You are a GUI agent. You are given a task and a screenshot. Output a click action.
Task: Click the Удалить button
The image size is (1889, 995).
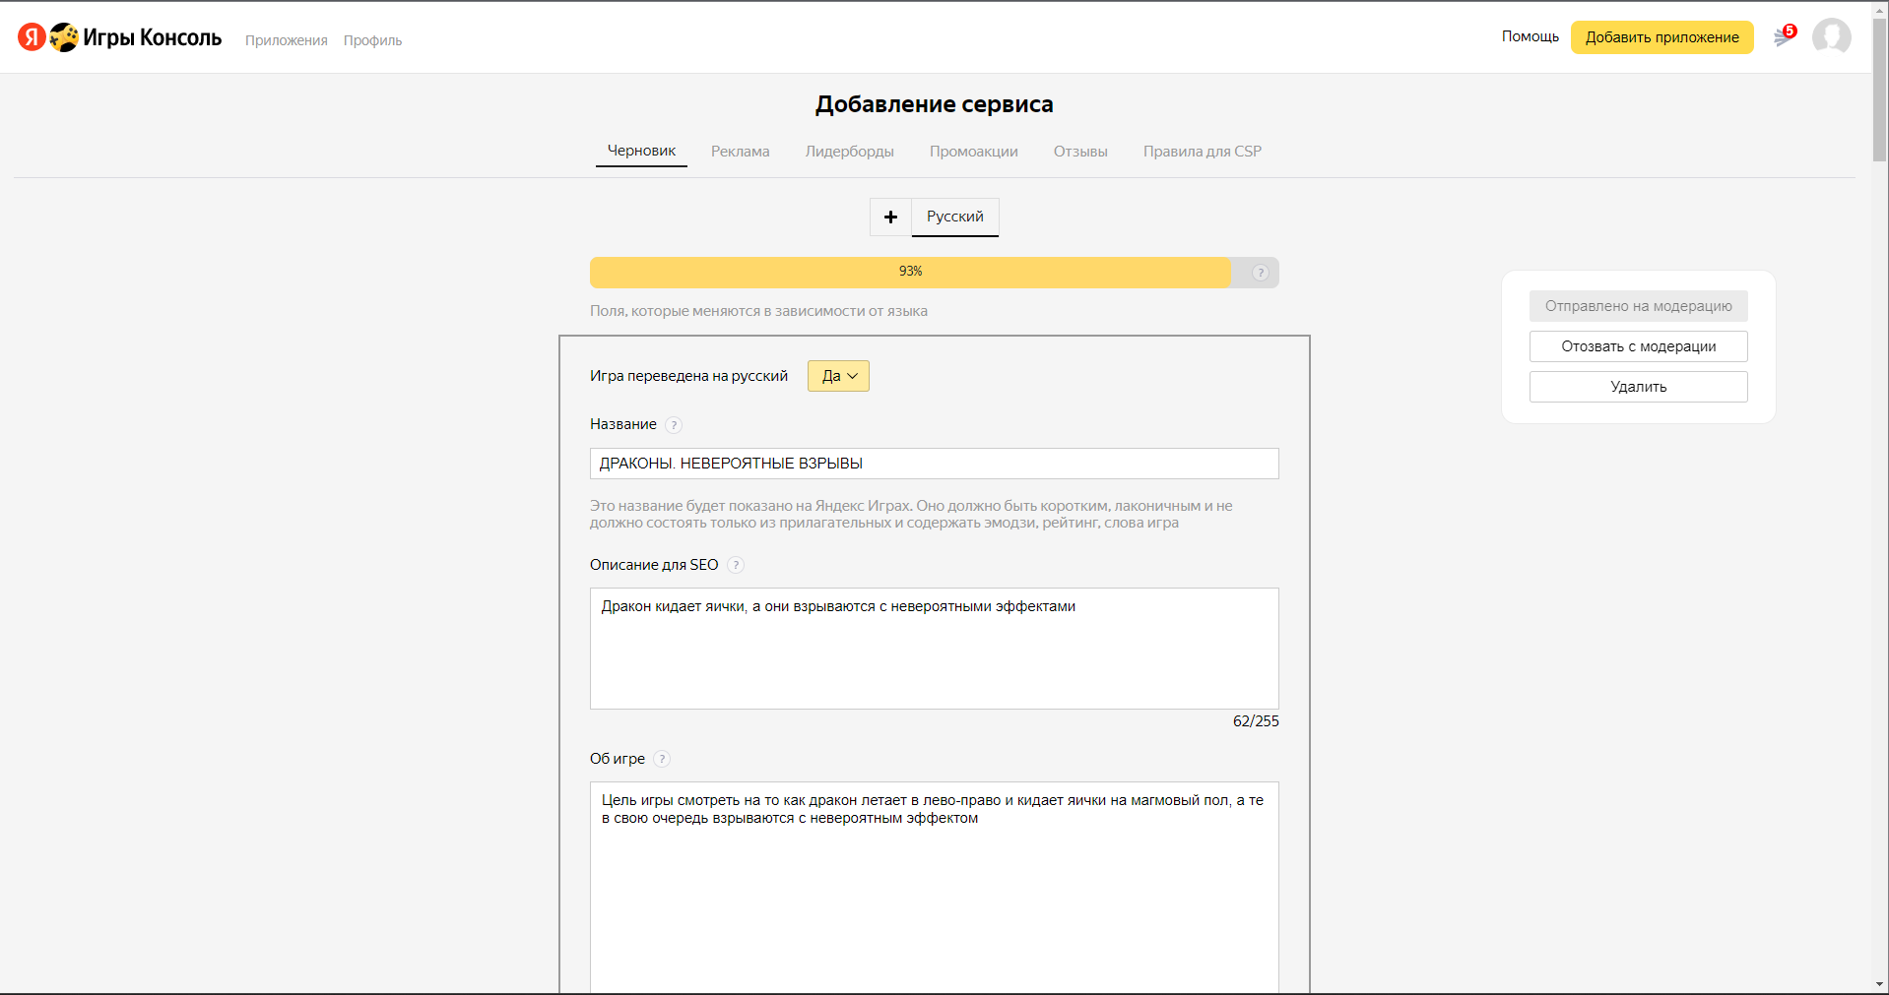click(x=1638, y=387)
